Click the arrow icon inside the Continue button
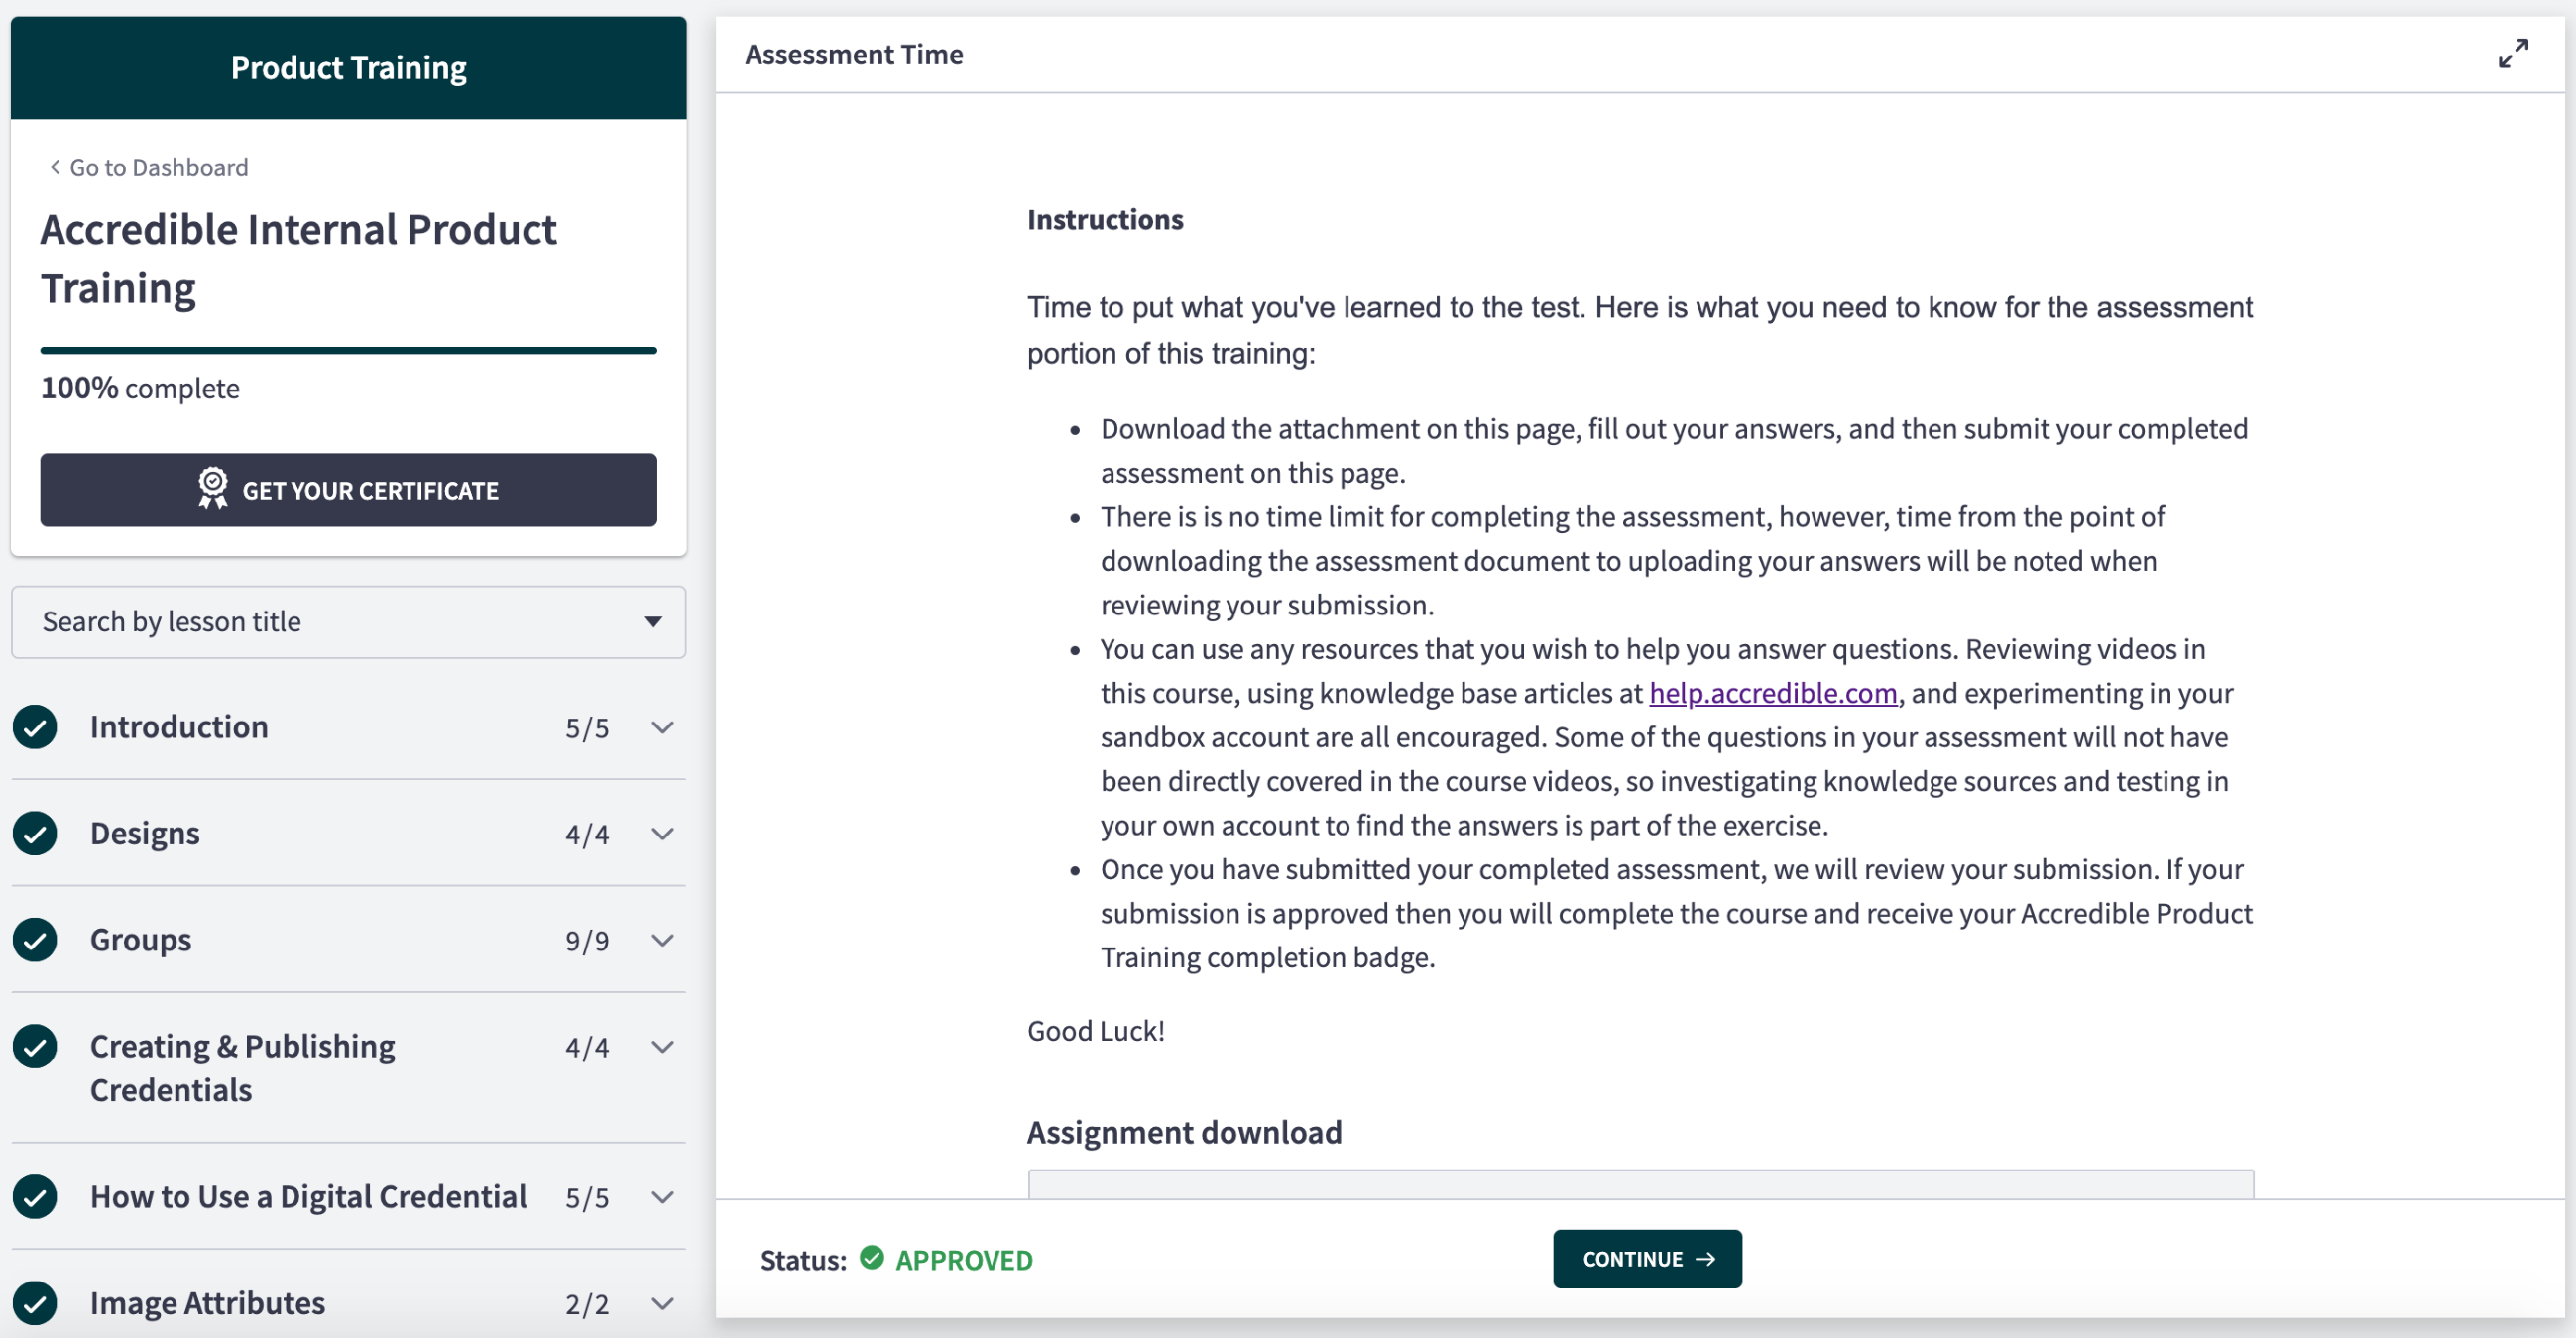 1707,1259
